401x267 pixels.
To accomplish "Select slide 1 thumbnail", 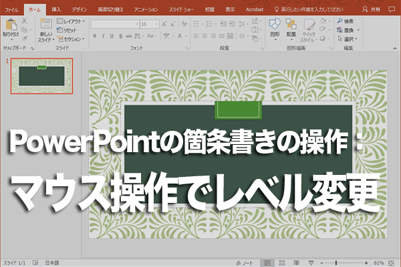I will coord(41,76).
